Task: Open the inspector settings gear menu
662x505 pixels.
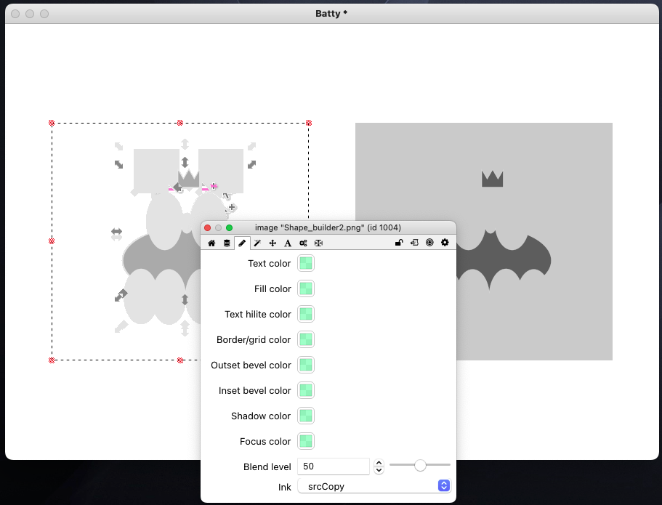Action: click(445, 243)
